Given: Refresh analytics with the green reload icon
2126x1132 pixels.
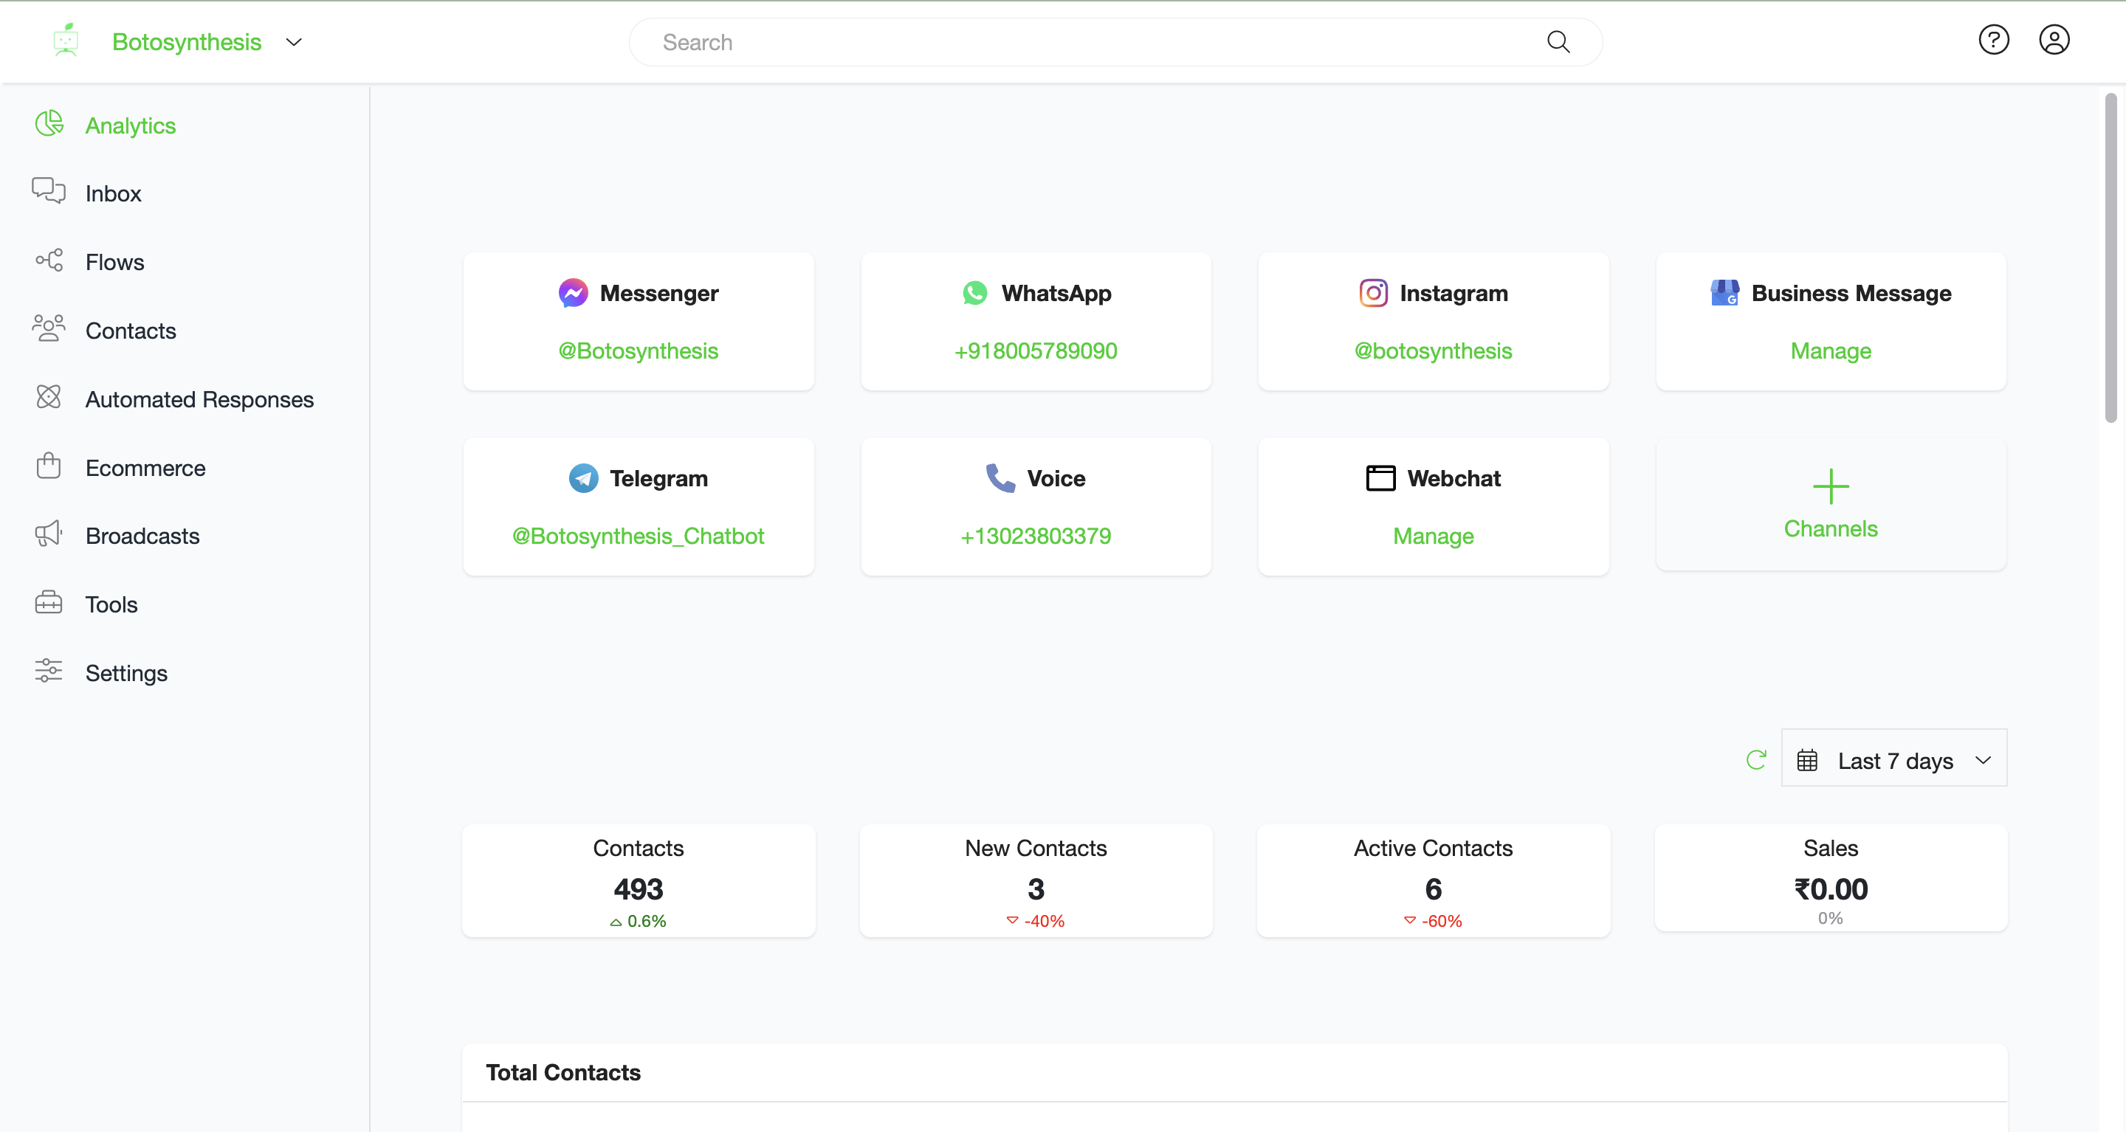Looking at the screenshot, I should click(1755, 759).
